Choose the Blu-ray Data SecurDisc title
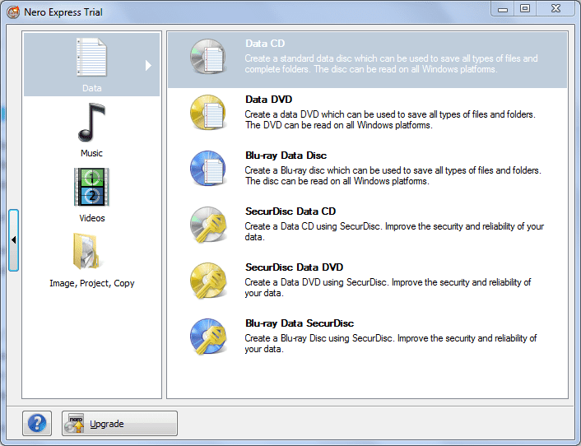The image size is (581, 446). tap(299, 323)
